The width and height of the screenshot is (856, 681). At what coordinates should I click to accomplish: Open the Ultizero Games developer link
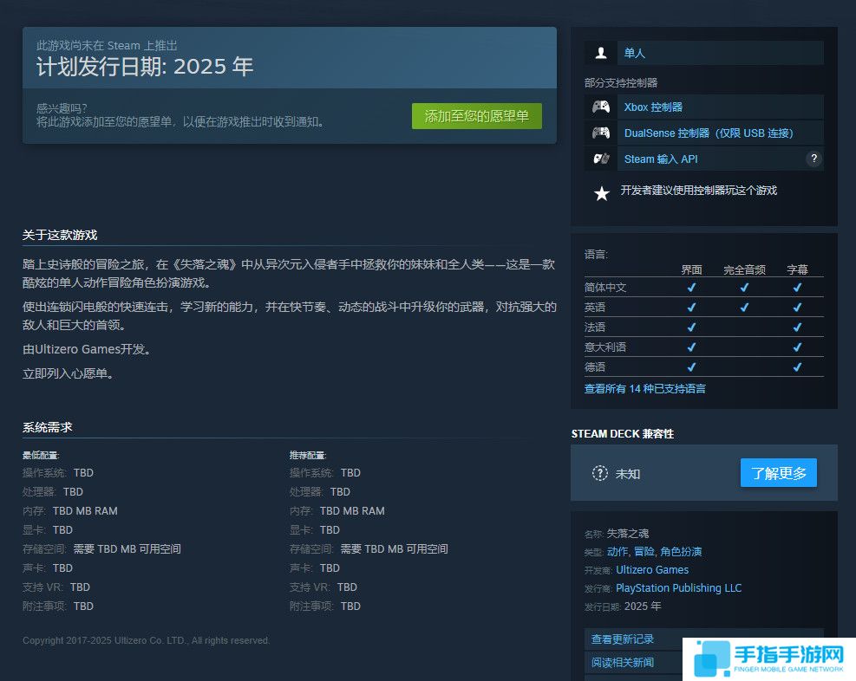(x=653, y=569)
